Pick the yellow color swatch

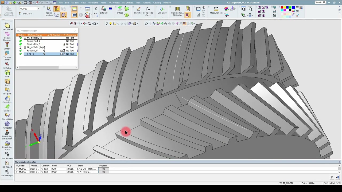285,7
